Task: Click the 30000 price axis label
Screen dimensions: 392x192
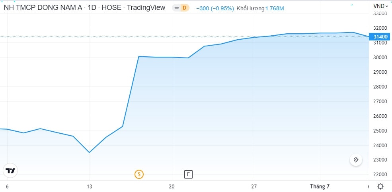Action: (x=380, y=58)
